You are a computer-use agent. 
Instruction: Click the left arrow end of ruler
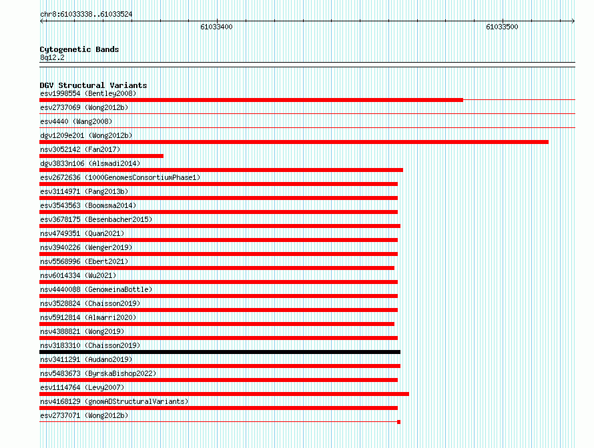point(42,21)
